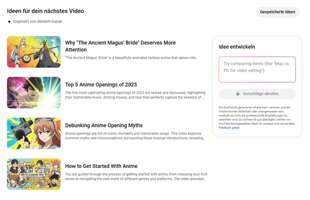310x200 pixels.
Task: Open The Ancient Magus' Bride idea thumbnail
Action: (34, 52)
